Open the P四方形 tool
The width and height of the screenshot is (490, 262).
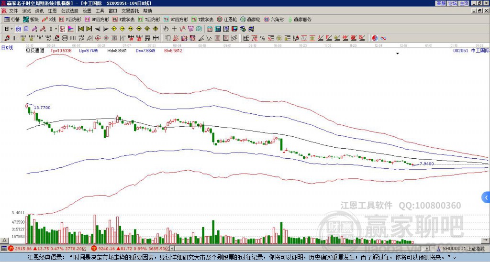point(71,19)
